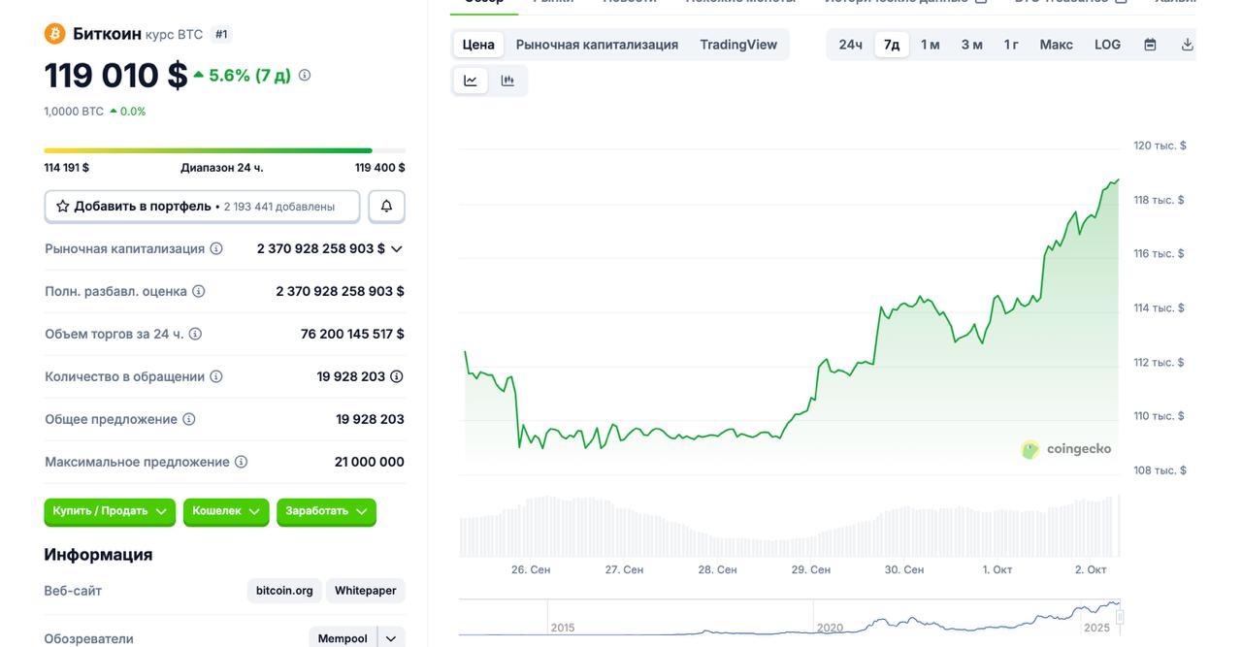Select the 1 м time range
This screenshot has width=1242, height=647.
tap(930, 45)
